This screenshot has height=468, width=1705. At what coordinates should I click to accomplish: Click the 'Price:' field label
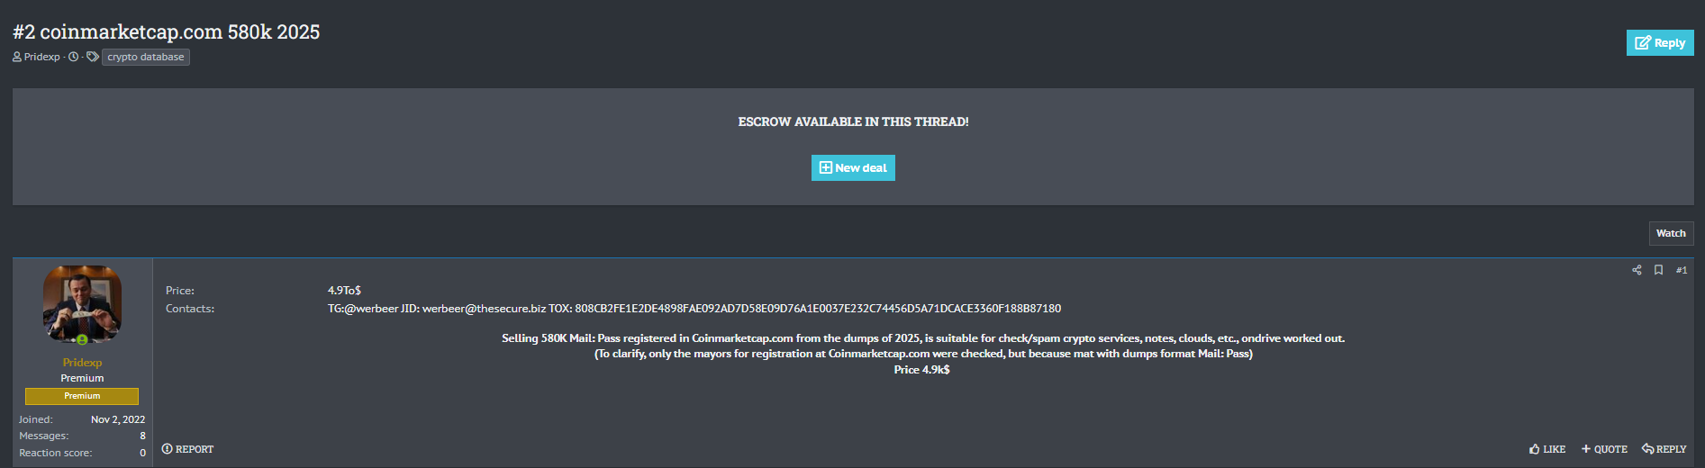click(x=180, y=291)
